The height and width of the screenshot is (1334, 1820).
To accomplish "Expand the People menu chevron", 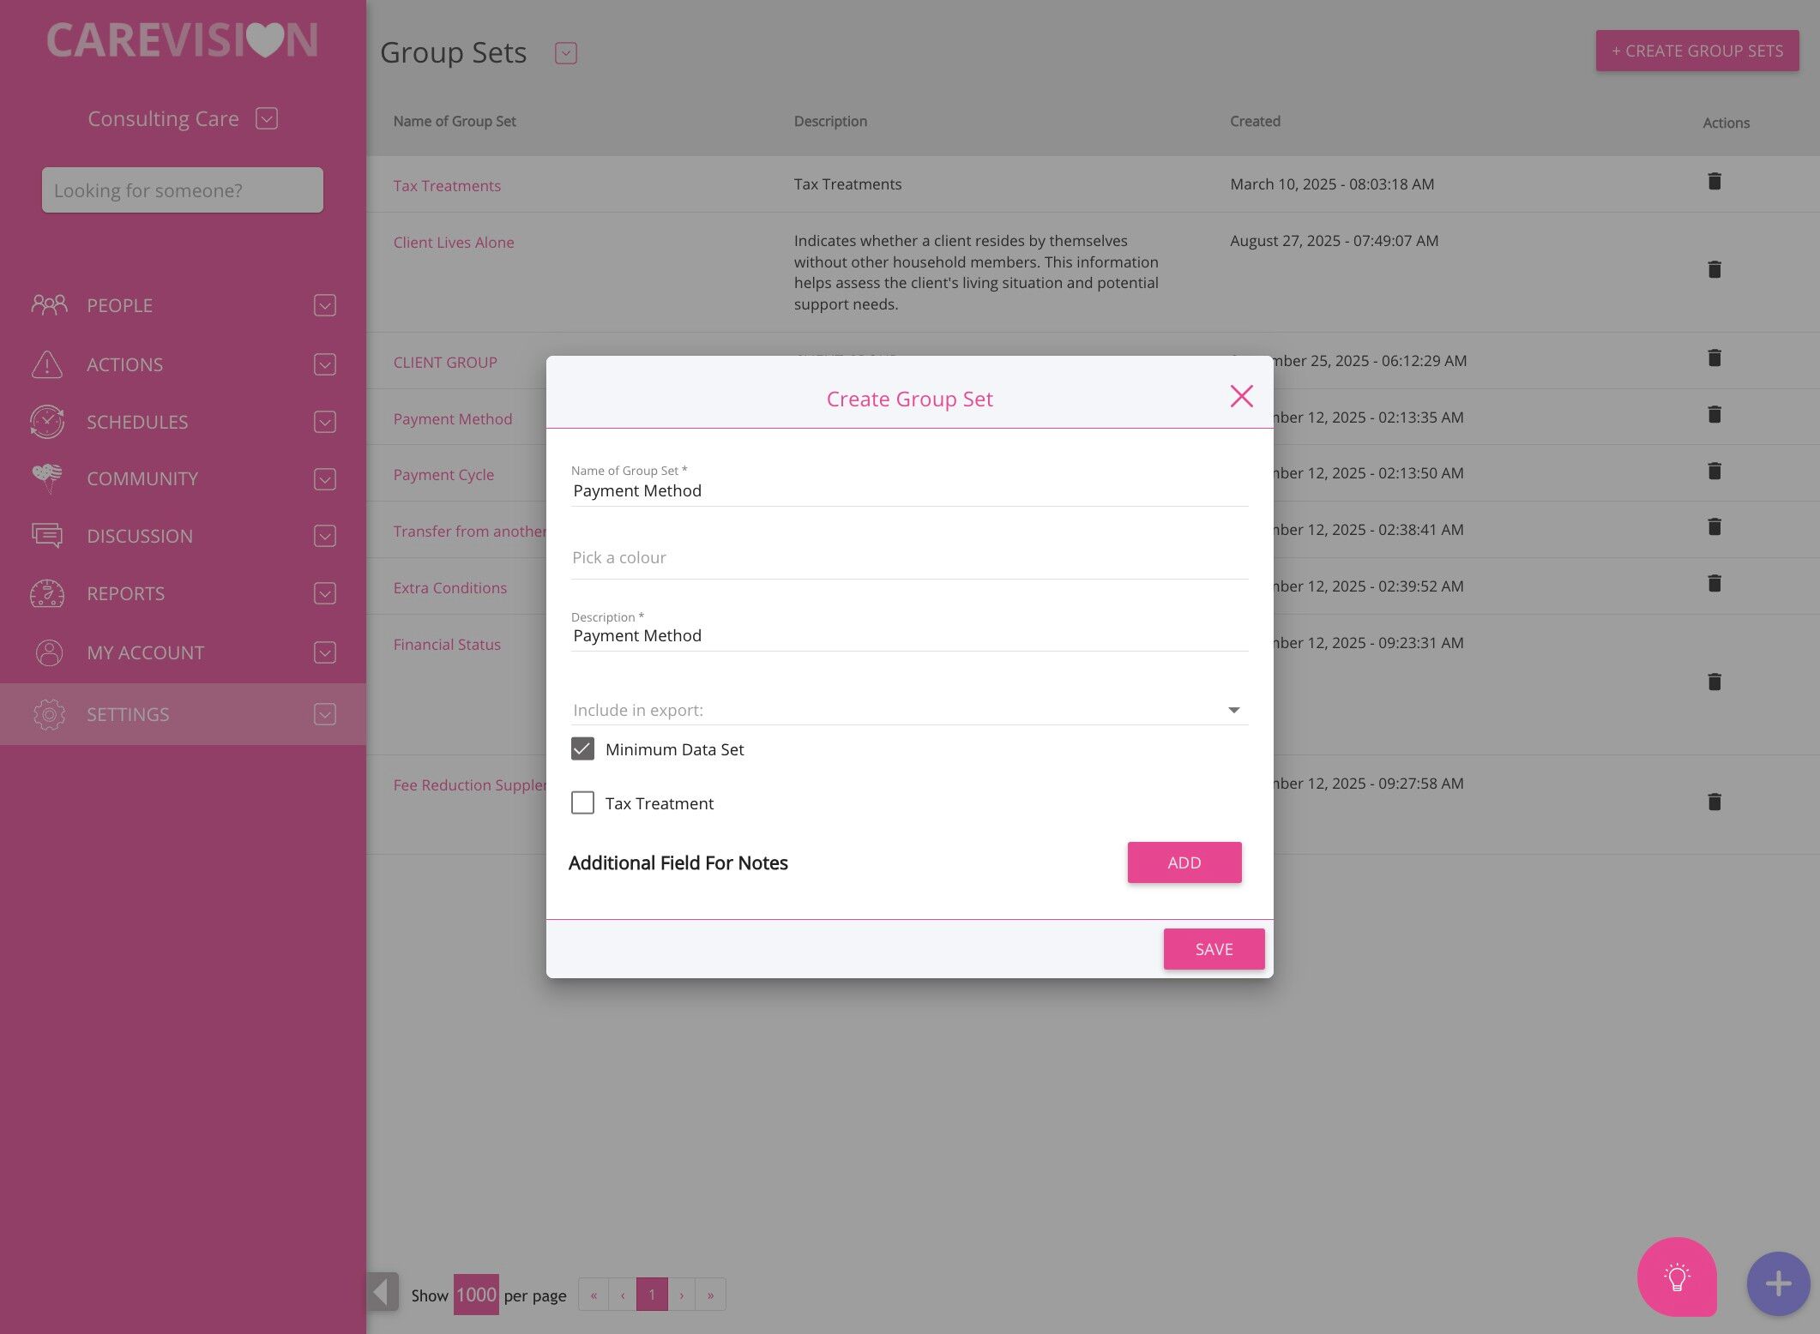I will pos(324,305).
